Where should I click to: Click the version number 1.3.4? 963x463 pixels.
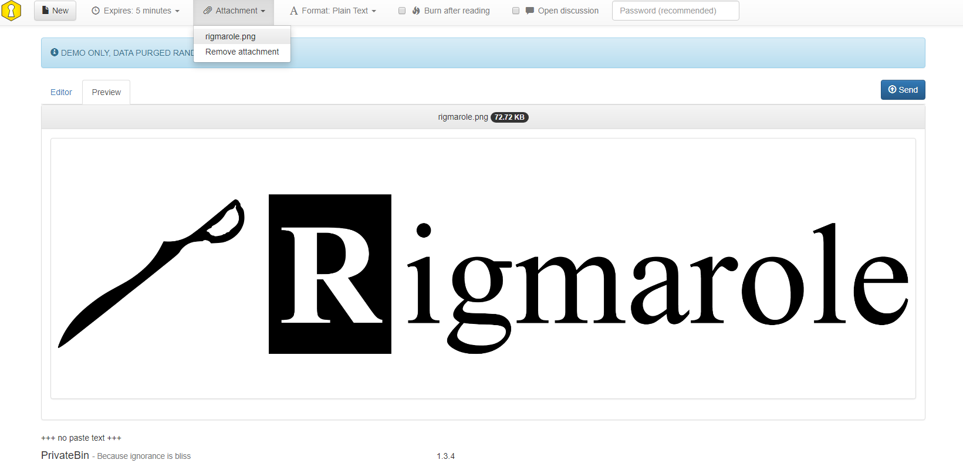445,456
